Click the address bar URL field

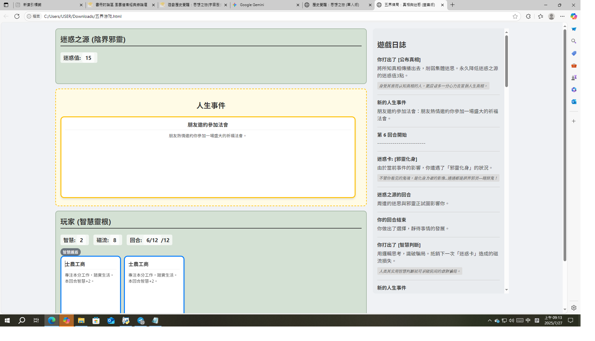tap(121, 16)
